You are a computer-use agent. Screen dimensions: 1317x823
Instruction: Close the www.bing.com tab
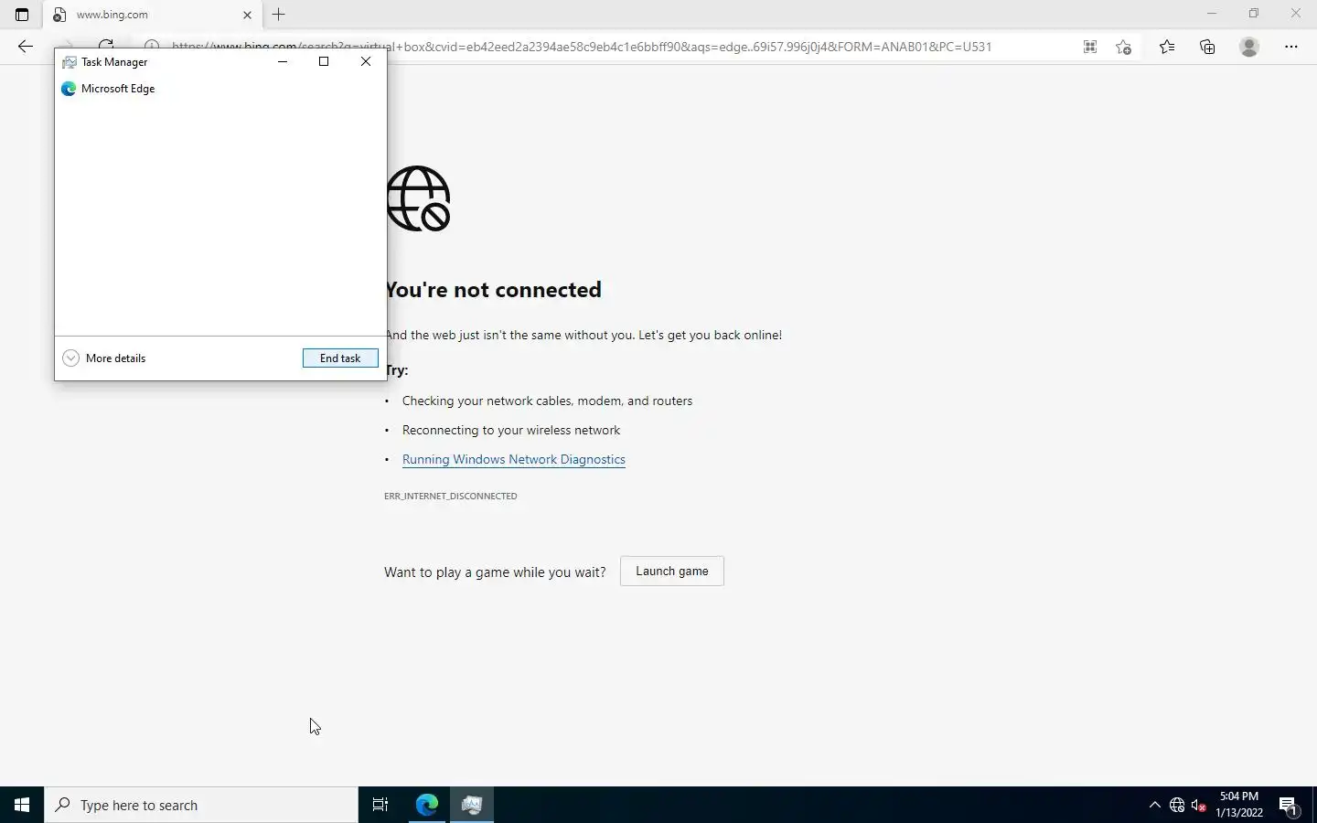tap(247, 15)
